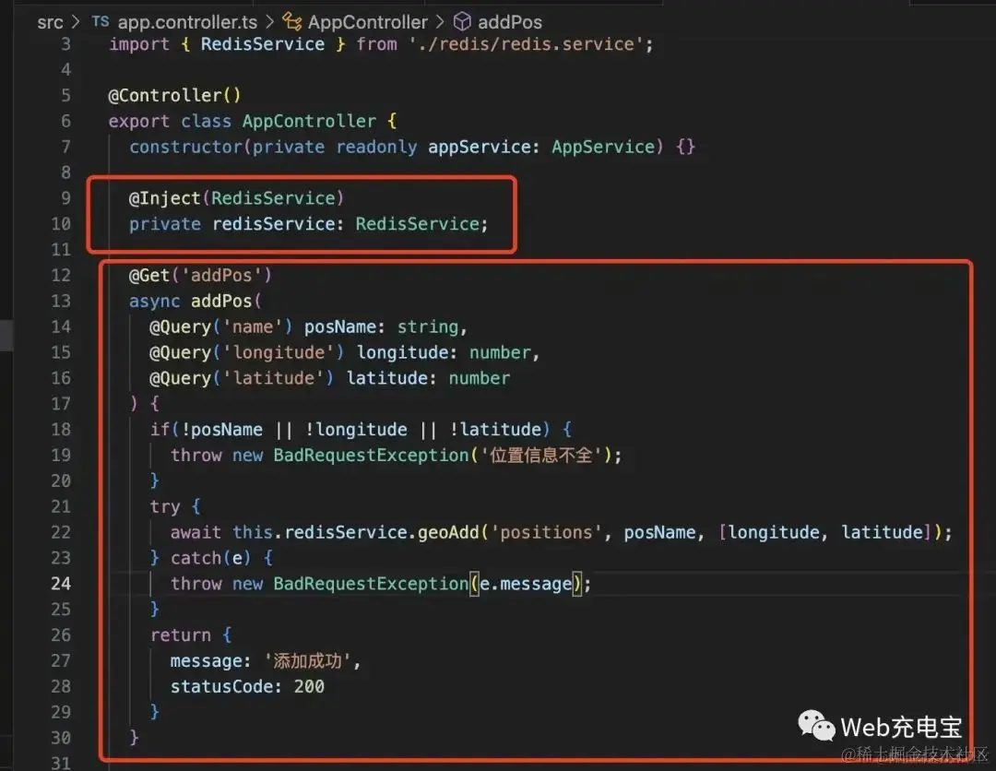This screenshot has width=996, height=771.
Task: Click the 'return' keyword on line 26
Action: [x=181, y=635]
